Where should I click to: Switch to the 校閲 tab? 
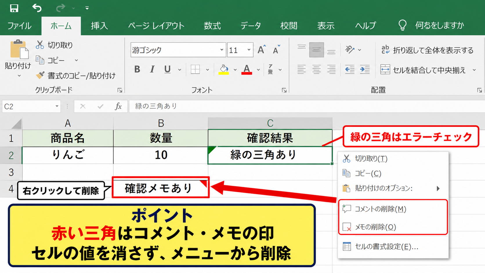click(x=289, y=26)
